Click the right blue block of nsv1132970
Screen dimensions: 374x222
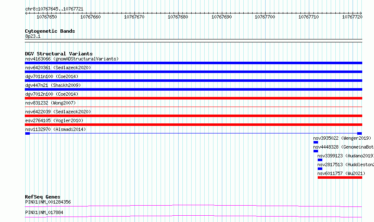(359, 133)
